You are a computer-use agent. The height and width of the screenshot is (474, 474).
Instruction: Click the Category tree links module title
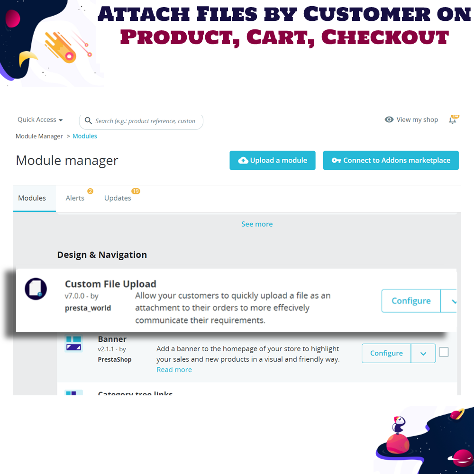(x=135, y=393)
